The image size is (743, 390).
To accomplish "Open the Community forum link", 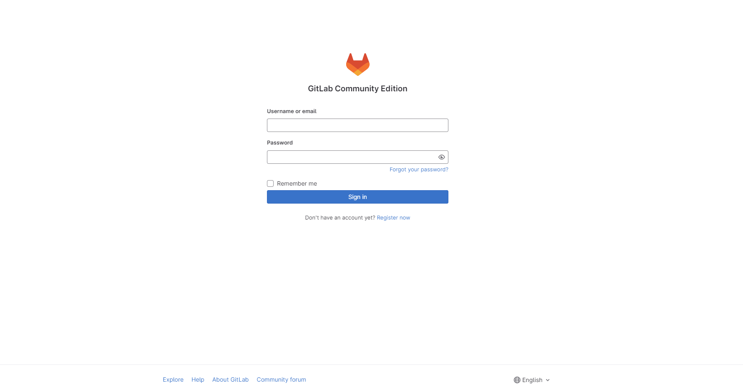I will point(281,380).
